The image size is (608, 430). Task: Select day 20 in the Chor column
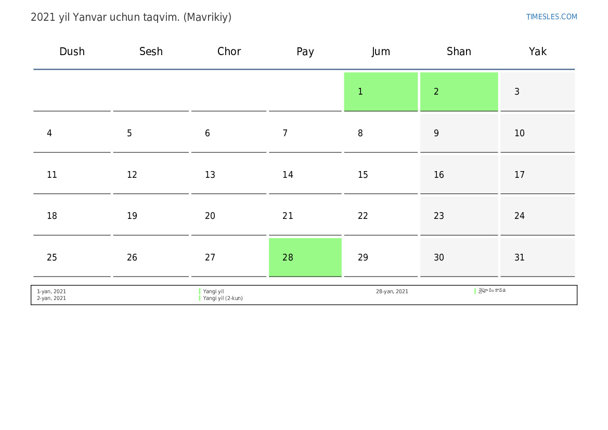(x=229, y=216)
